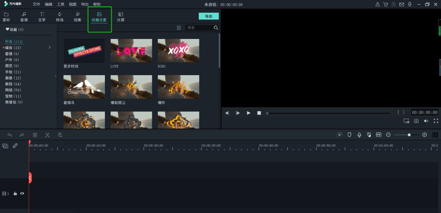Switch to the 转场 tab
This screenshot has width=441, height=213.
click(x=60, y=17)
